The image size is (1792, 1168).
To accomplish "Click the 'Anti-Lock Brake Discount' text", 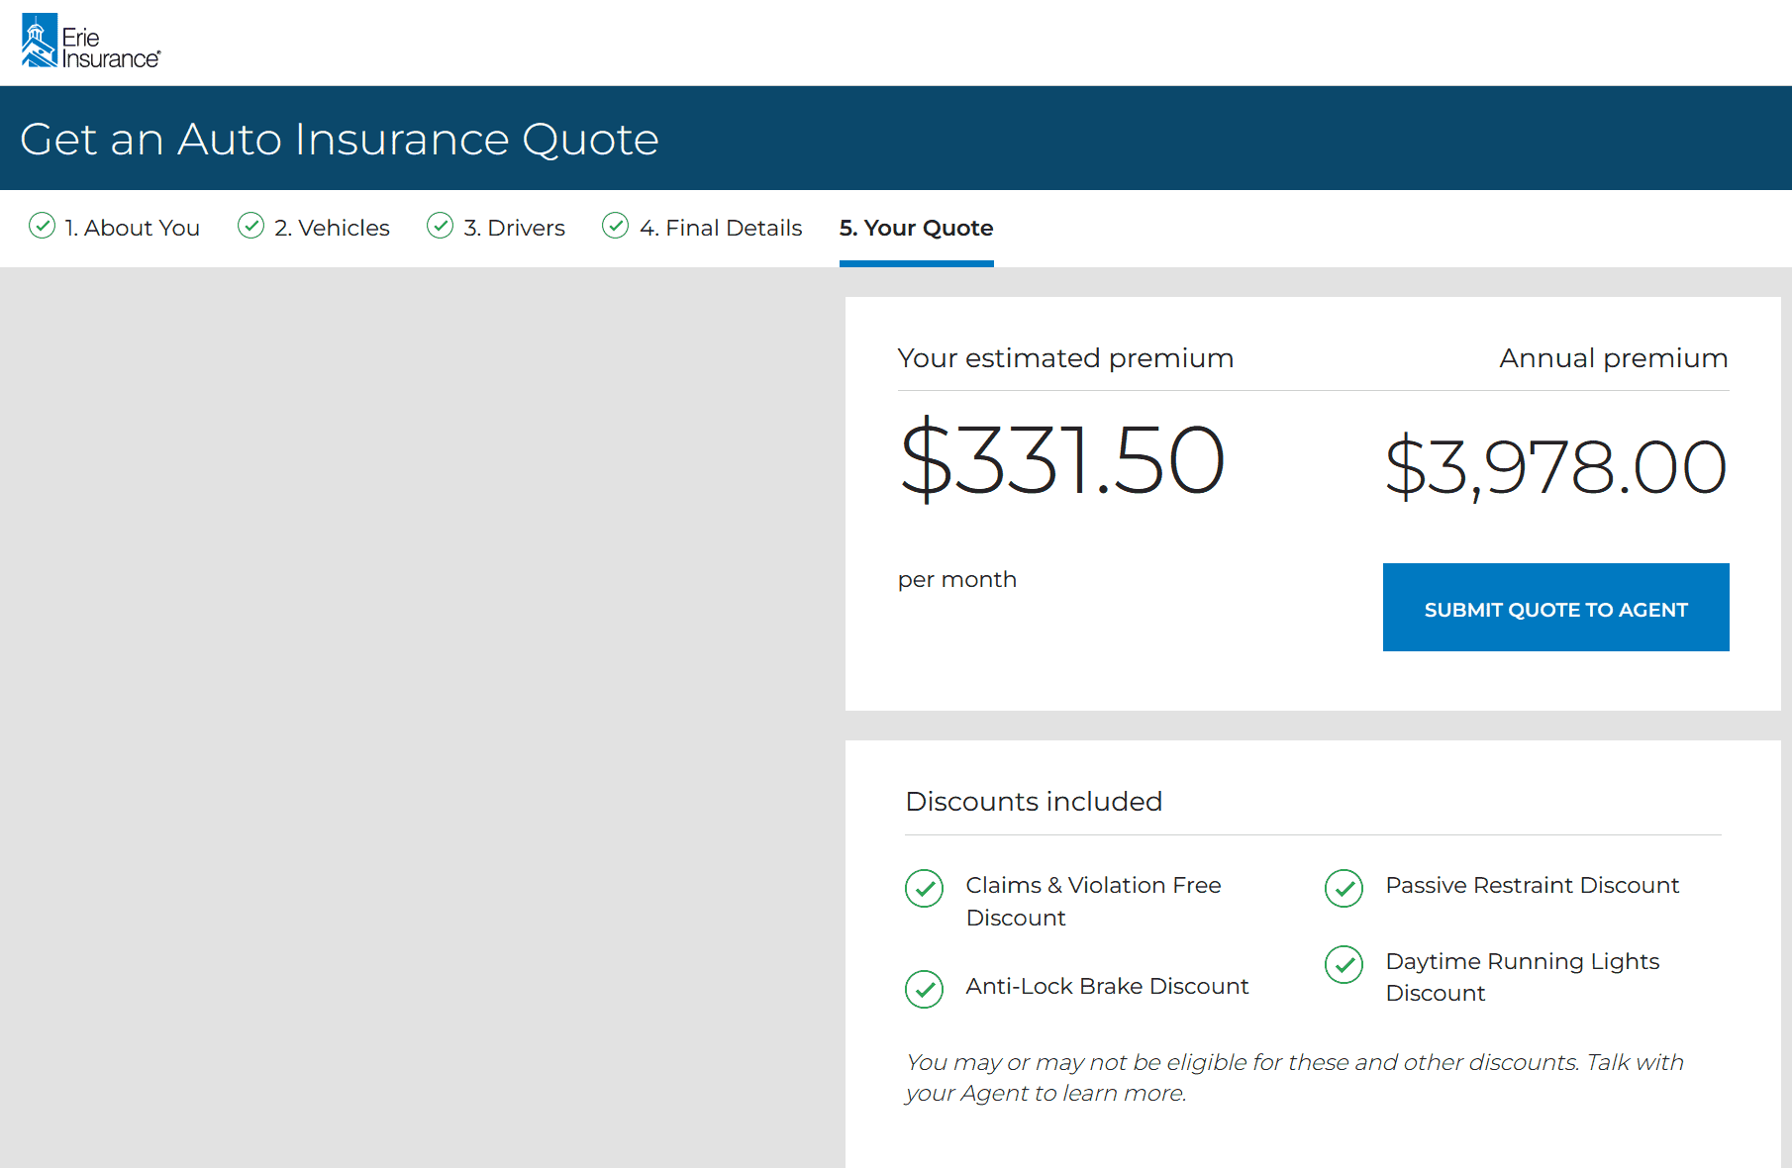I will click(1108, 986).
